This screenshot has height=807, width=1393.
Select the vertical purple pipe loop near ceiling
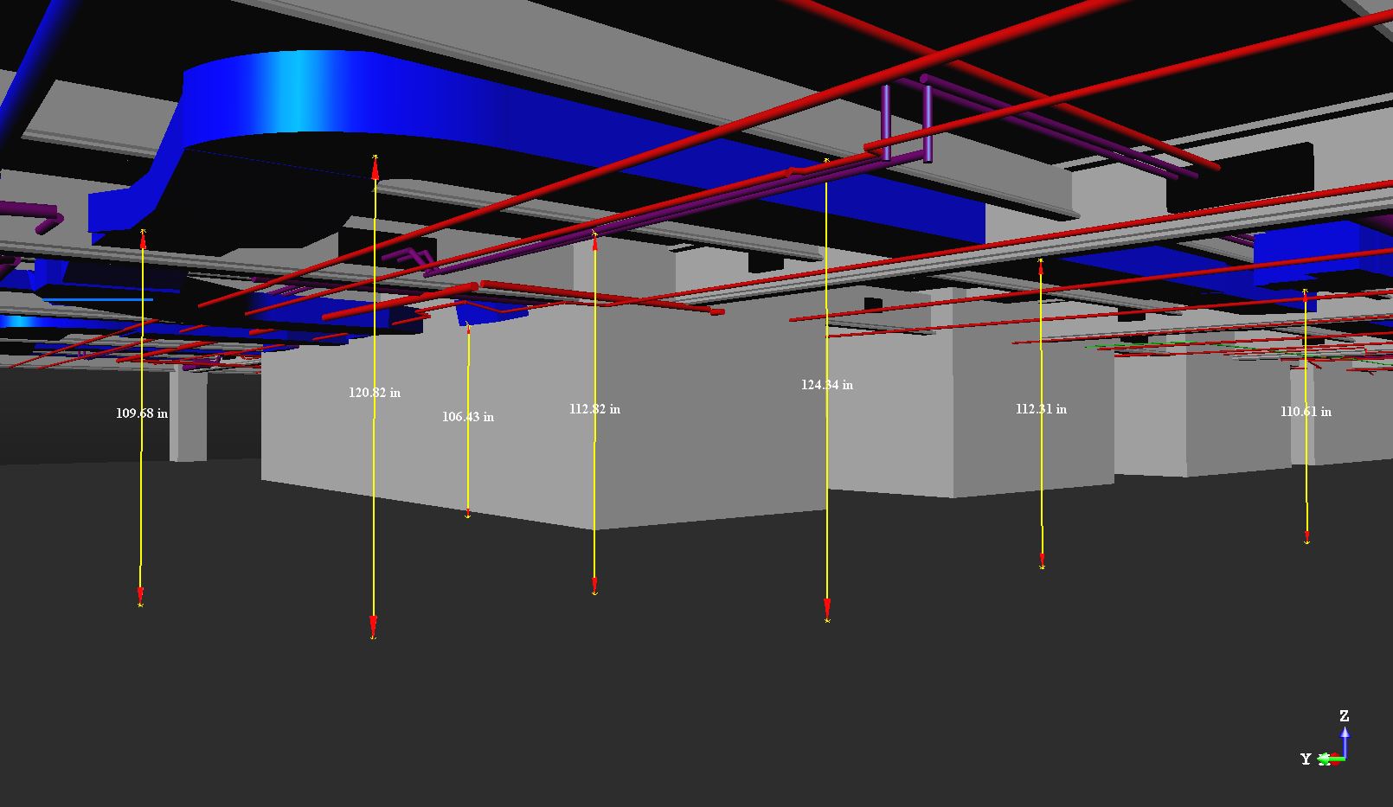[907, 121]
